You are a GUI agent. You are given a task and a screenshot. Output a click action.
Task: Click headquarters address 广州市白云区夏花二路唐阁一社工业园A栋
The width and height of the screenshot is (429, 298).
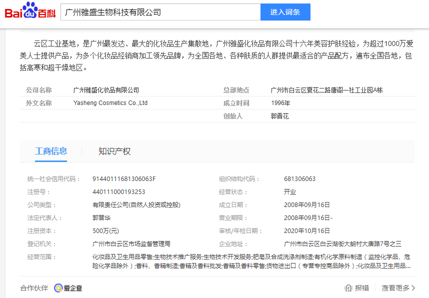click(326, 90)
